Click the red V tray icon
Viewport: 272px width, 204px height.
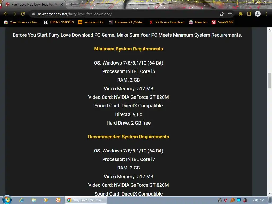(226, 200)
